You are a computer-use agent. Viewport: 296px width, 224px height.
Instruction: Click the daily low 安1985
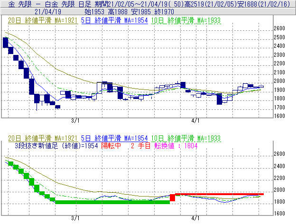pyautogui.click(x=141, y=12)
